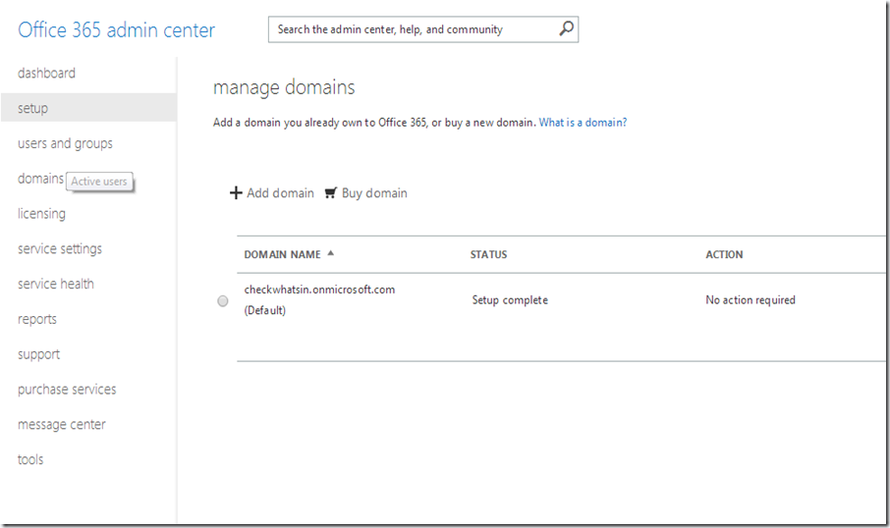
Task: Select the checkwhatsin.onmicrosoft.com radio button
Action: pyautogui.click(x=223, y=301)
